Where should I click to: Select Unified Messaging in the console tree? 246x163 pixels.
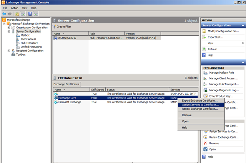(x=31, y=47)
